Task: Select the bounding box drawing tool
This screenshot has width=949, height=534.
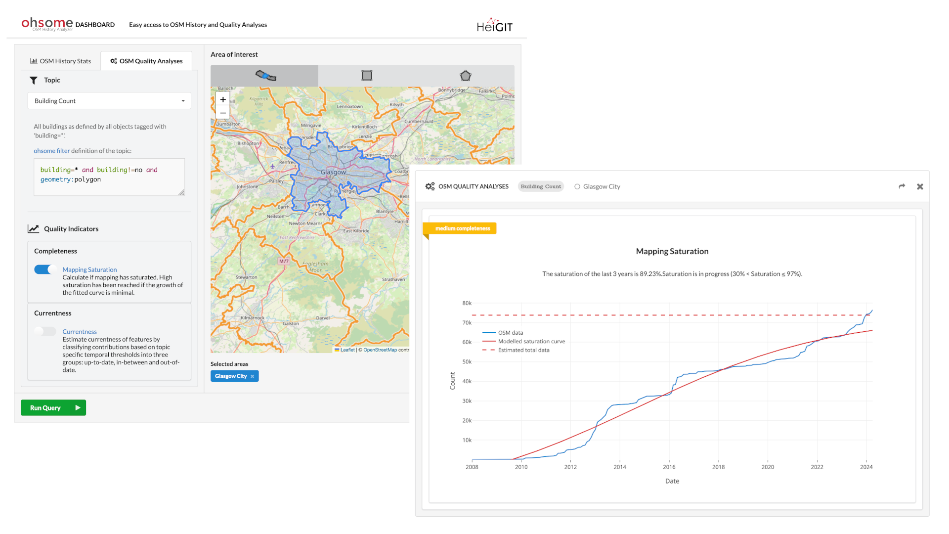Action: tap(367, 76)
